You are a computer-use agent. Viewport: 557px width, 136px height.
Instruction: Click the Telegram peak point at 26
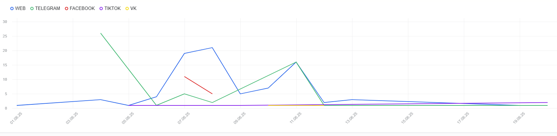(x=101, y=33)
